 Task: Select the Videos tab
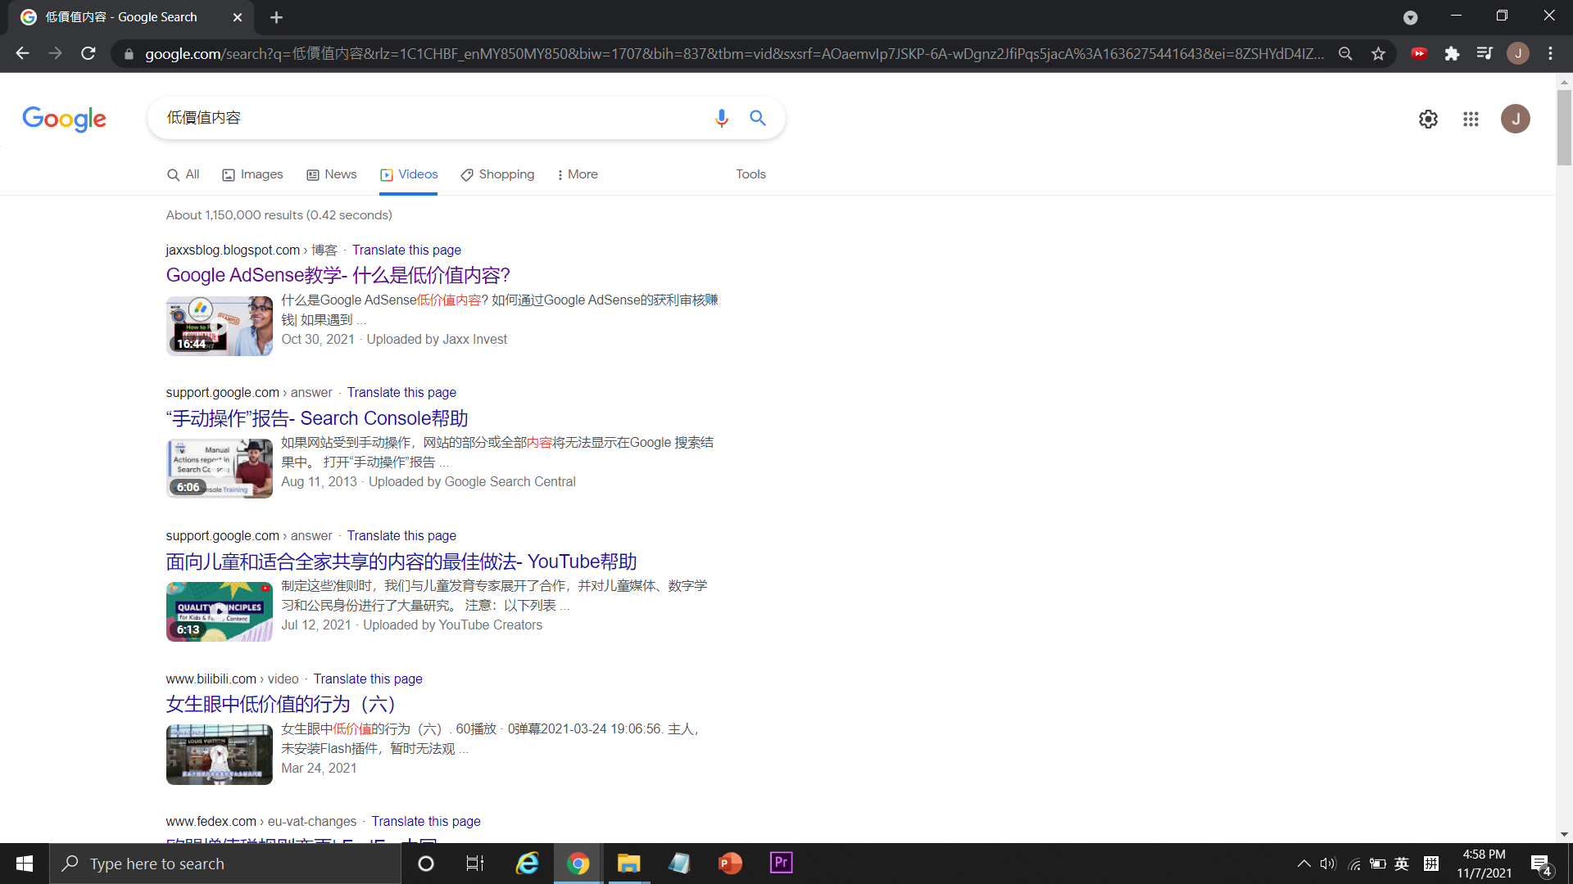pyautogui.click(x=409, y=174)
